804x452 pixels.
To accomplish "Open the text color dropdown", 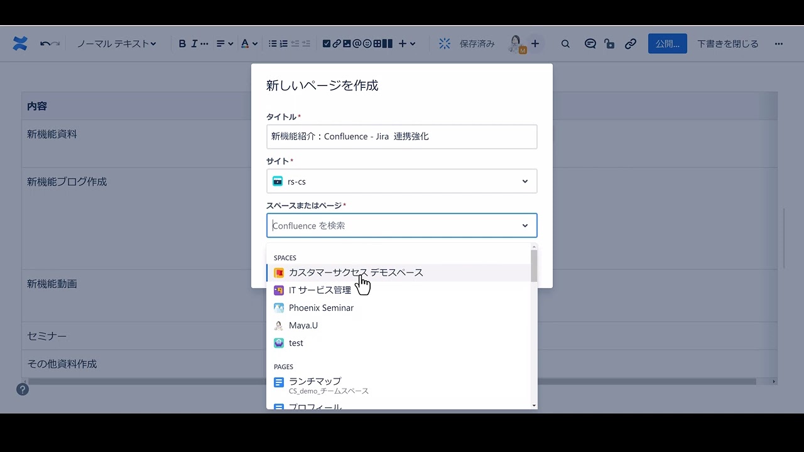I will pos(249,44).
